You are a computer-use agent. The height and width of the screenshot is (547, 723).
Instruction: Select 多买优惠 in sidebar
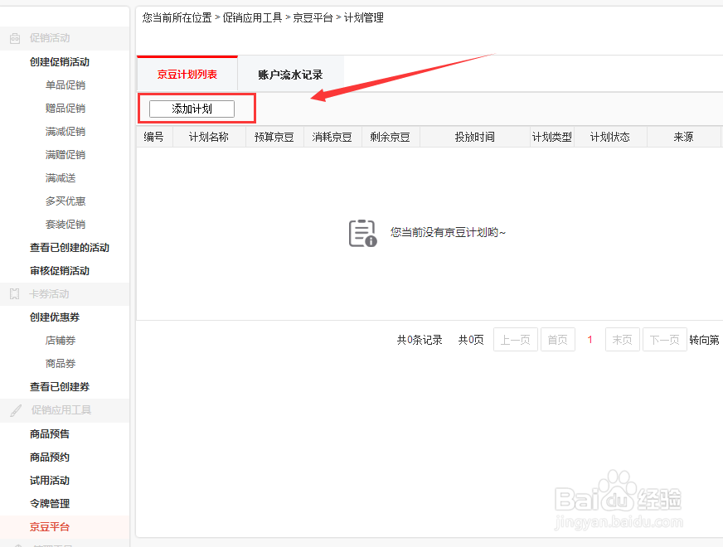[66, 201]
